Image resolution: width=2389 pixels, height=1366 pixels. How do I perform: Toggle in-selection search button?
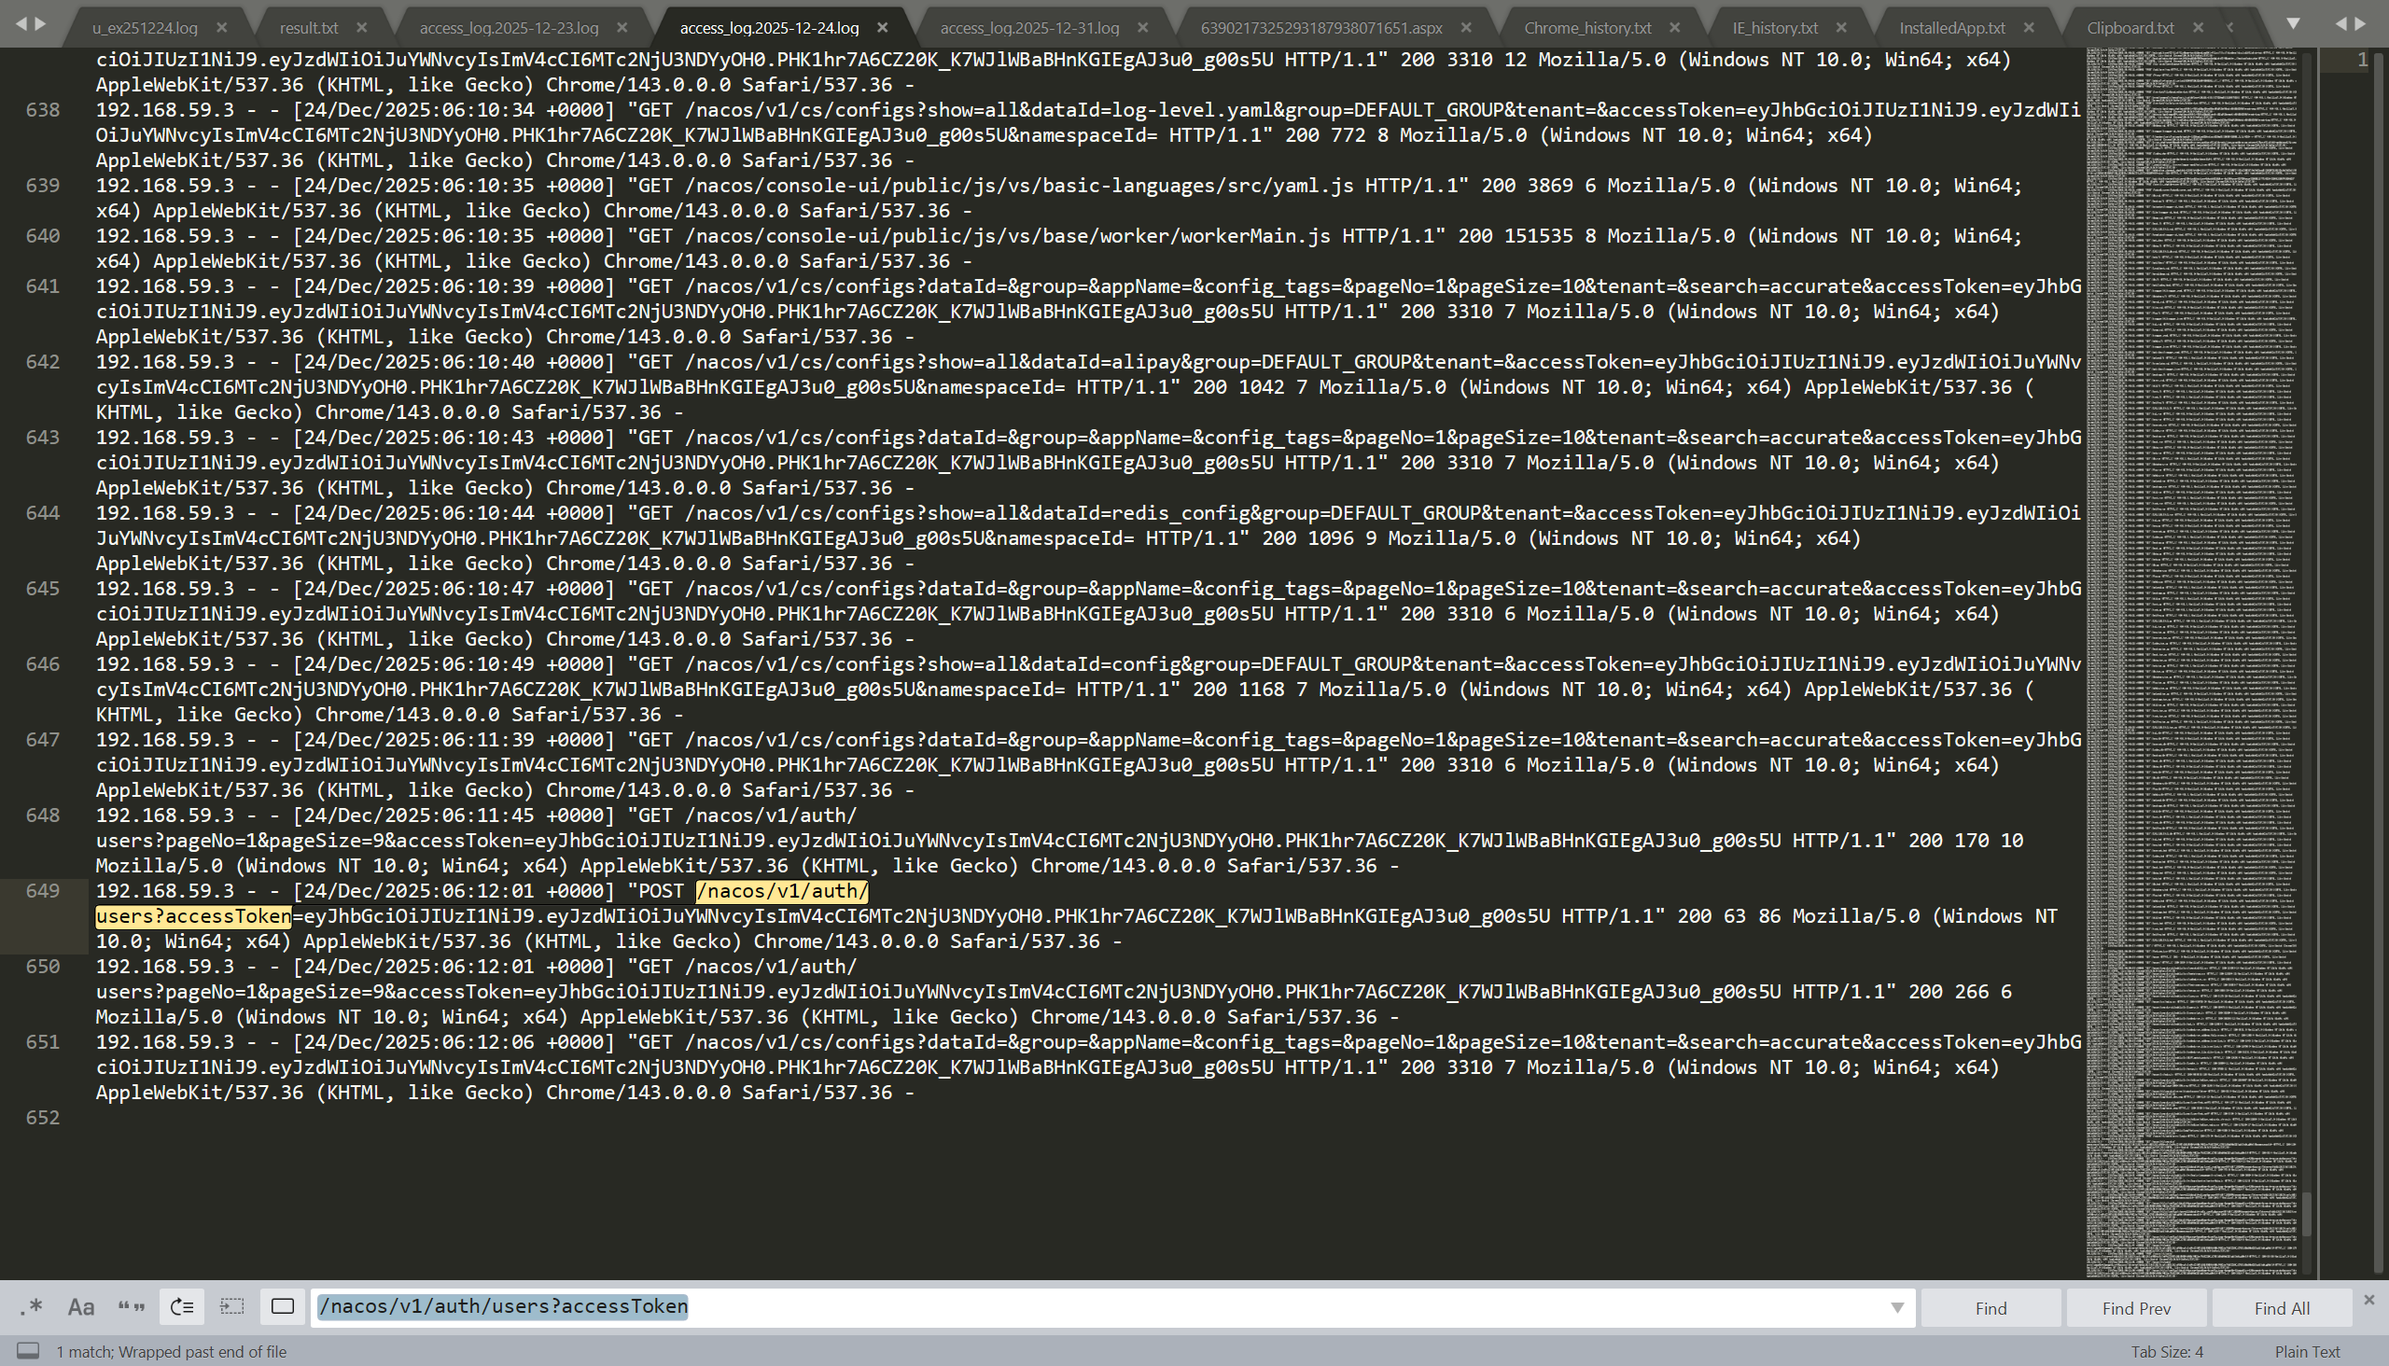231,1307
